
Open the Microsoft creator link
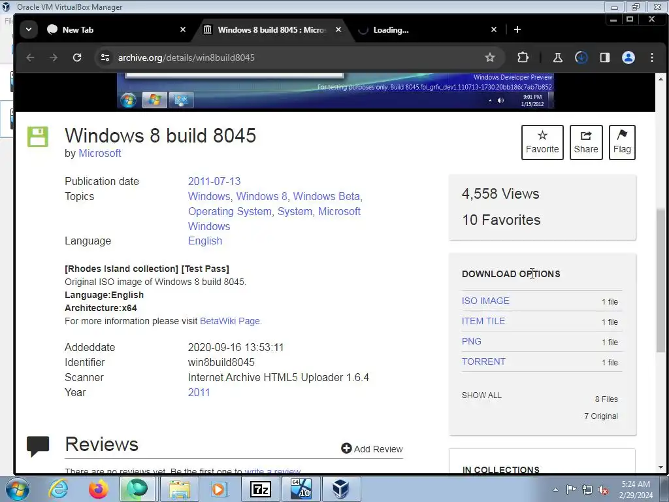(x=100, y=153)
